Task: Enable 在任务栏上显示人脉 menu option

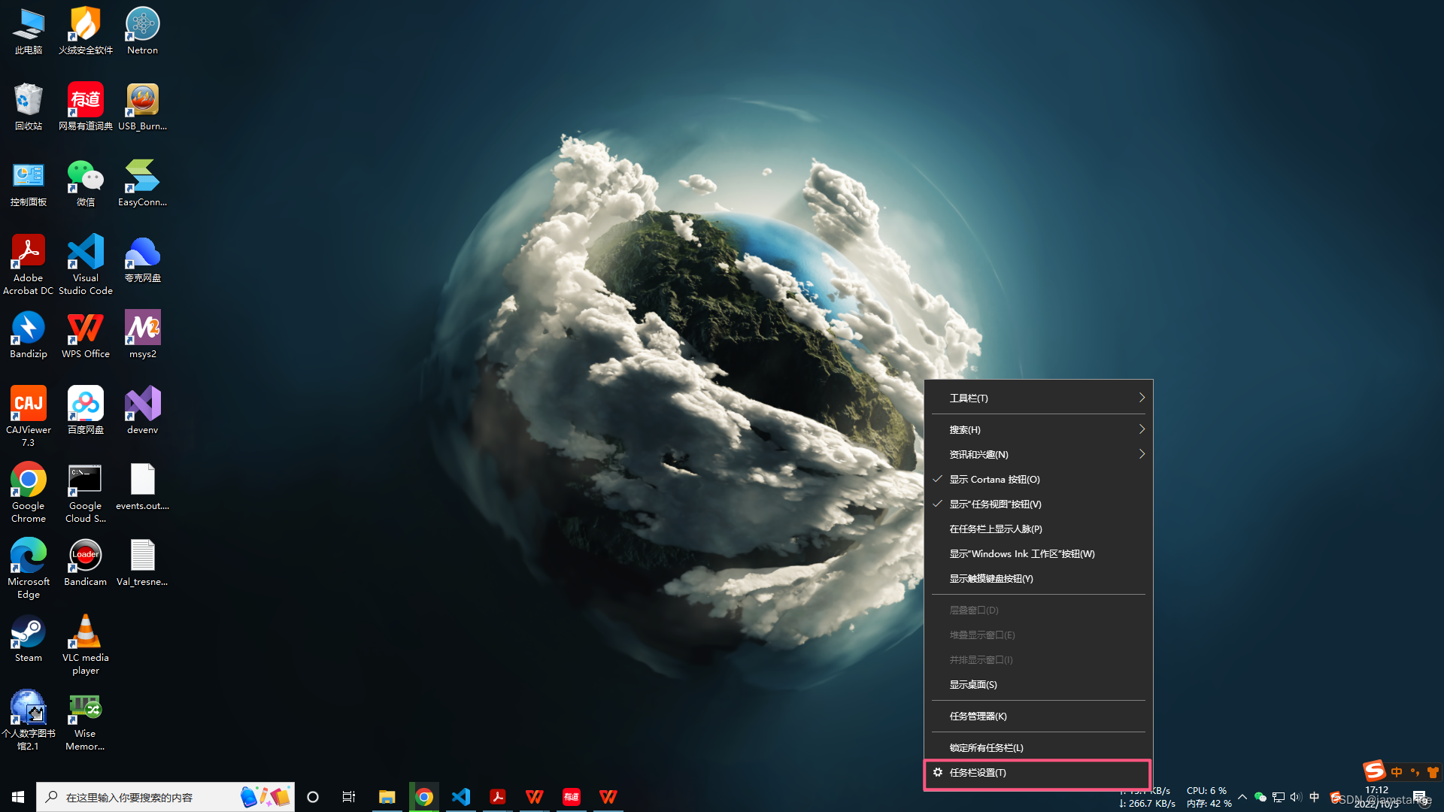Action: coord(996,529)
